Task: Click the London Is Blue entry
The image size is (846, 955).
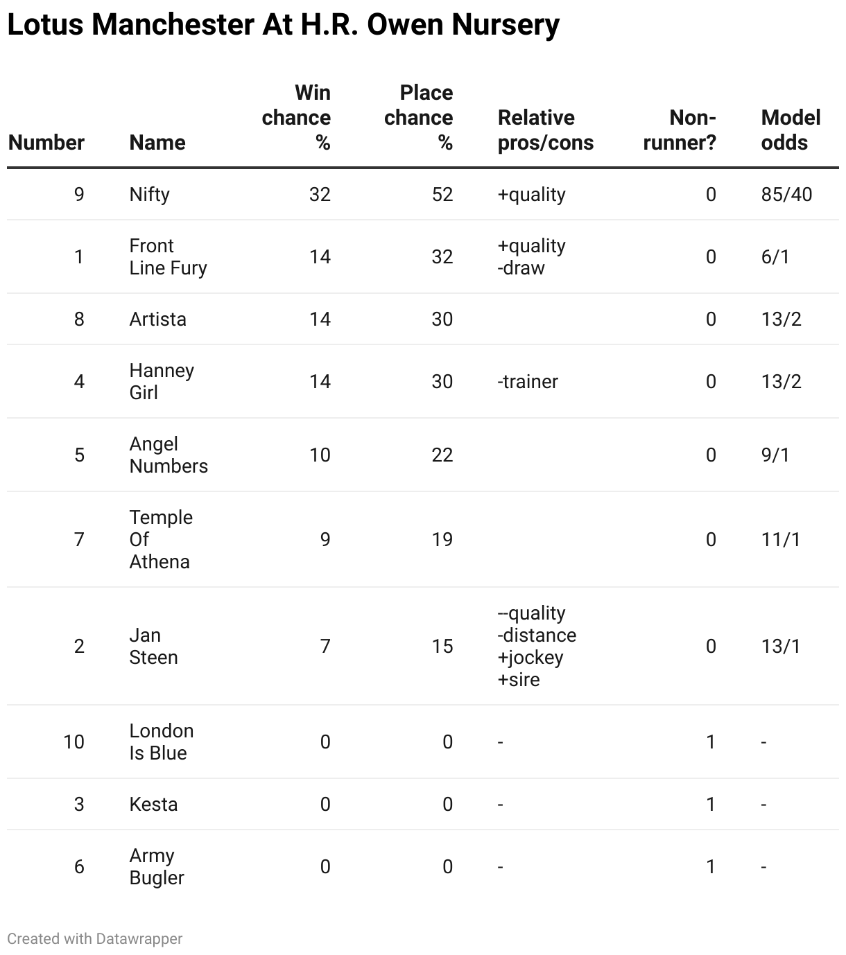Action: 162,742
